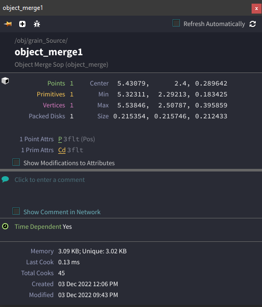The height and width of the screenshot is (307, 262).
Task: Click the Time Dependent clock icon
Action: coord(5,226)
